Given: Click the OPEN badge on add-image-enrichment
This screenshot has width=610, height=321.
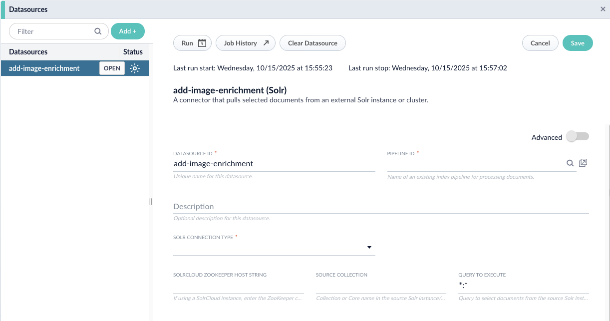Looking at the screenshot, I should tap(112, 68).
